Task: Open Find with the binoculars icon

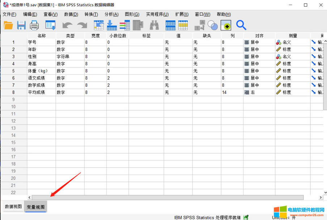Action: 154,25
